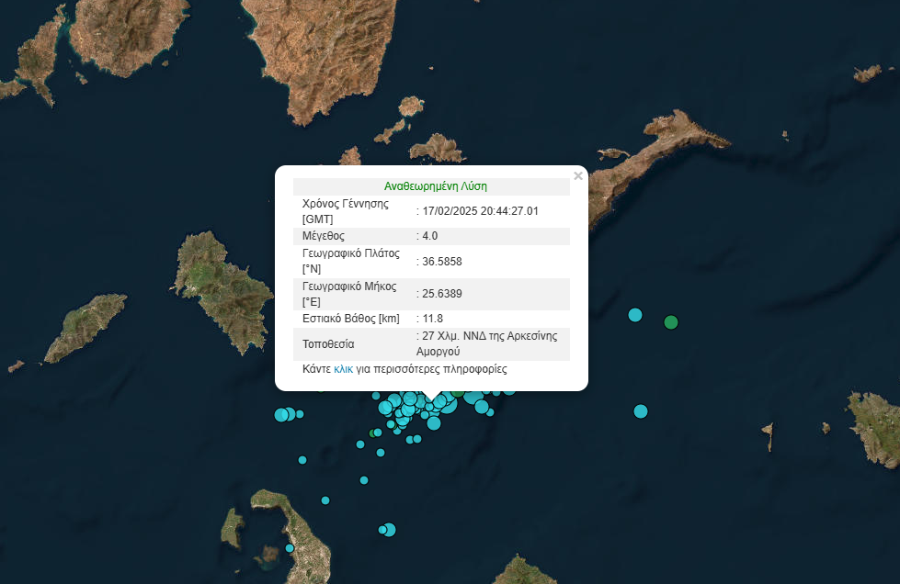This screenshot has height=584, width=900.
Task: Click the magnitude value 4.0
Action: [x=430, y=236]
